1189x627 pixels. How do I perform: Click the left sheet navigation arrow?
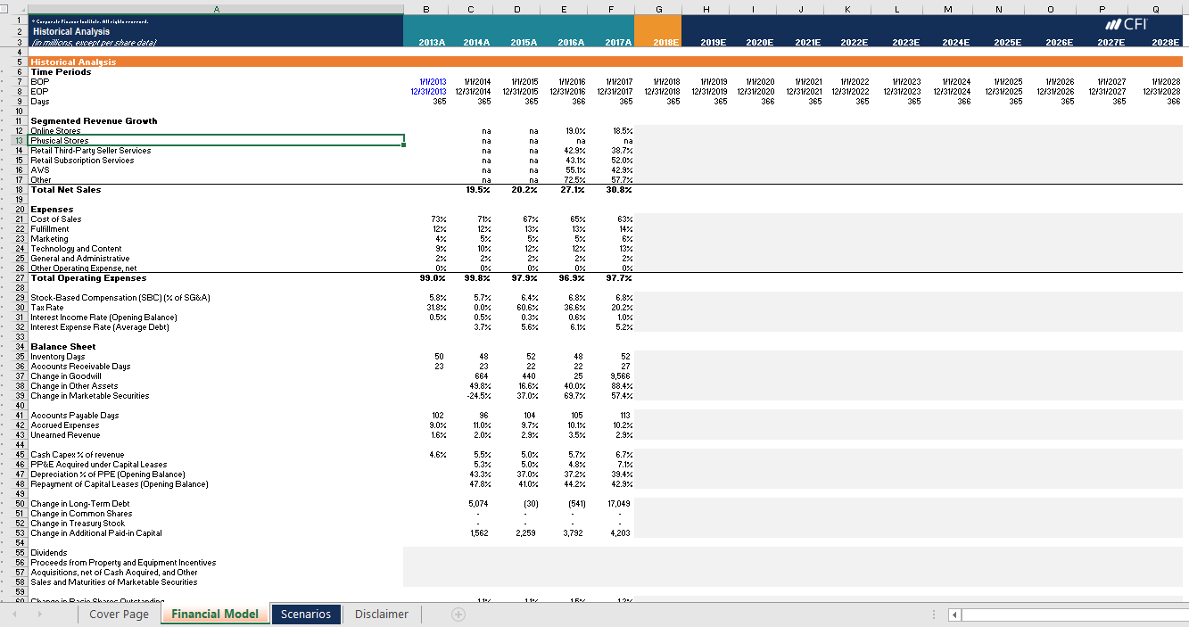coord(14,614)
